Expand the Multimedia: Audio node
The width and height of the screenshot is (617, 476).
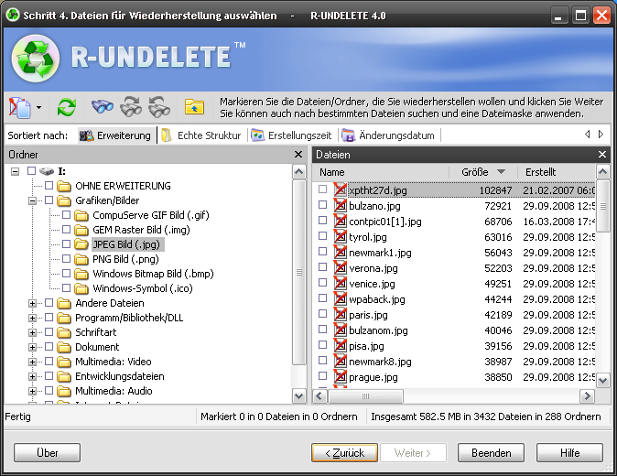pos(32,391)
